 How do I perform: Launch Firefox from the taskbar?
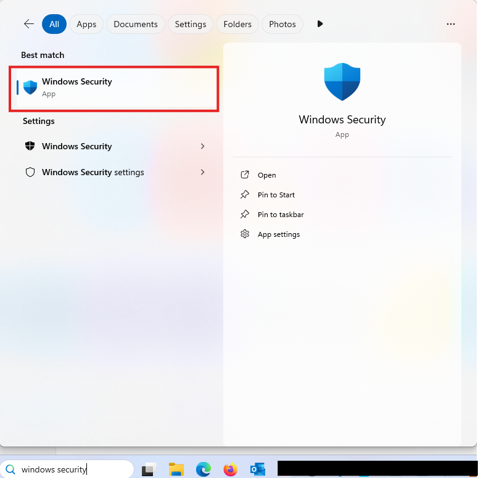tap(231, 469)
